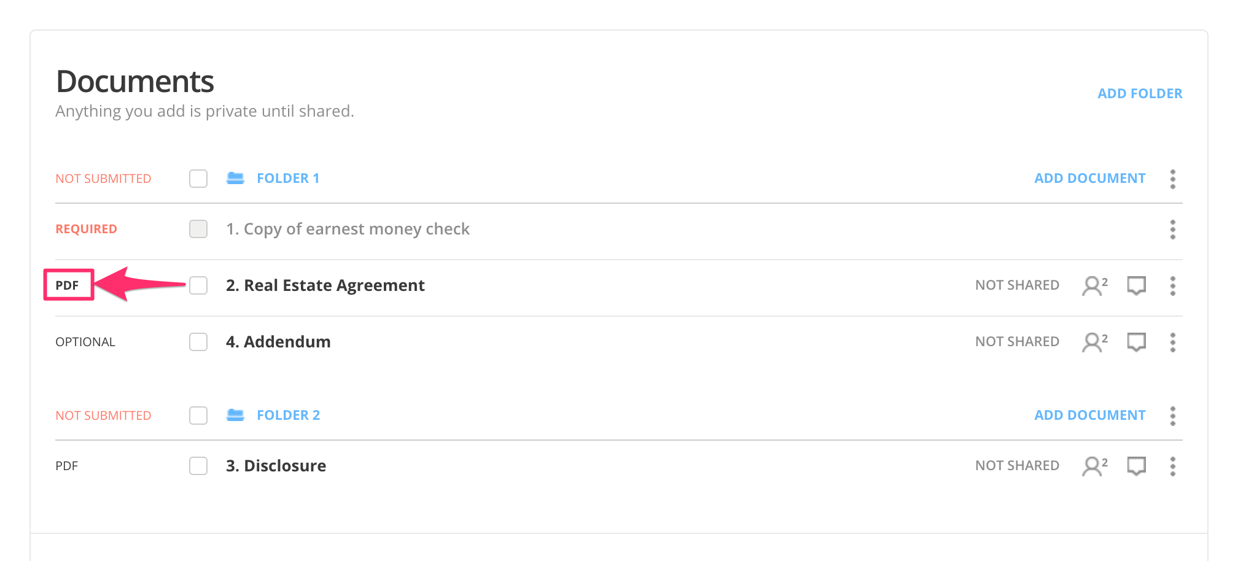Click the Add Folder link
Screen dimensions: 1238x561
coord(1140,93)
